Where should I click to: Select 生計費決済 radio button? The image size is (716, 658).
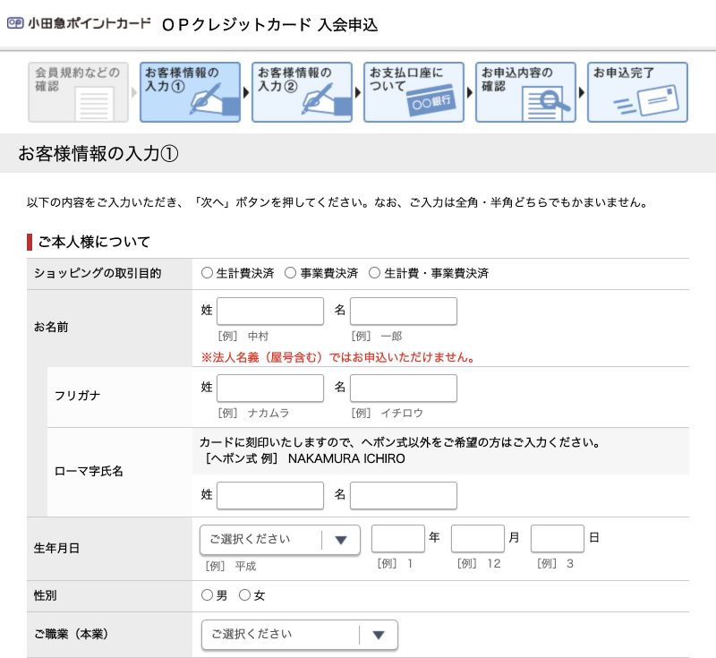pos(208,273)
